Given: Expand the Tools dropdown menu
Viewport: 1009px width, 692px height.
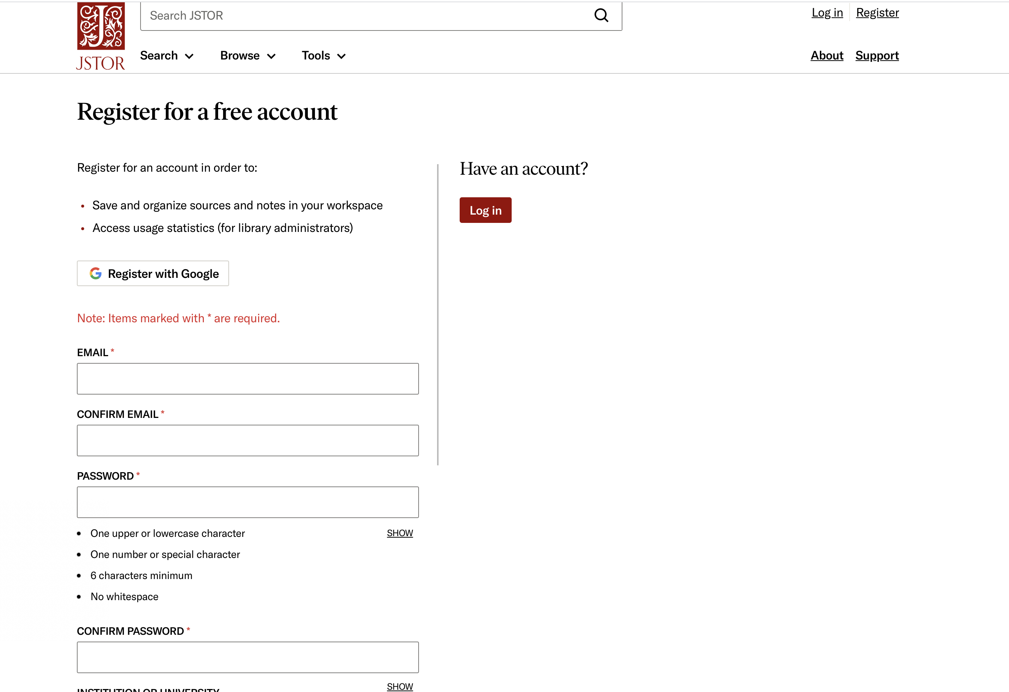Looking at the screenshot, I should (x=324, y=56).
